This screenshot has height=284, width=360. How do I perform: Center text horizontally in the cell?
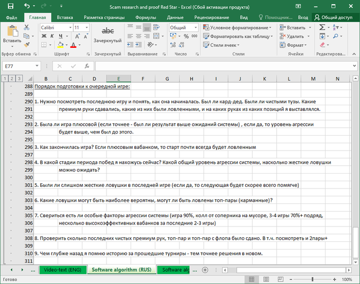click(x=138, y=36)
